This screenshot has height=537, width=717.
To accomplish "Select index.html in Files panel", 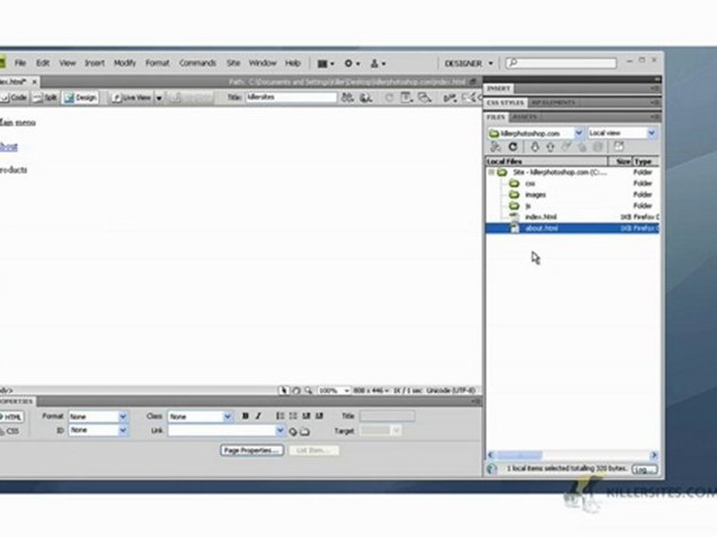I will point(541,217).
